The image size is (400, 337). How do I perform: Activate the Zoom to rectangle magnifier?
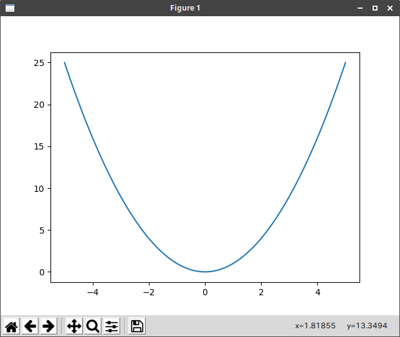tap(93, 326)
